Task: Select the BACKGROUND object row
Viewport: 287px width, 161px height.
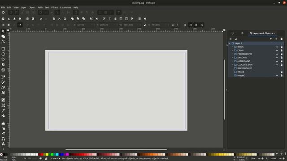Action: point(256,68)
